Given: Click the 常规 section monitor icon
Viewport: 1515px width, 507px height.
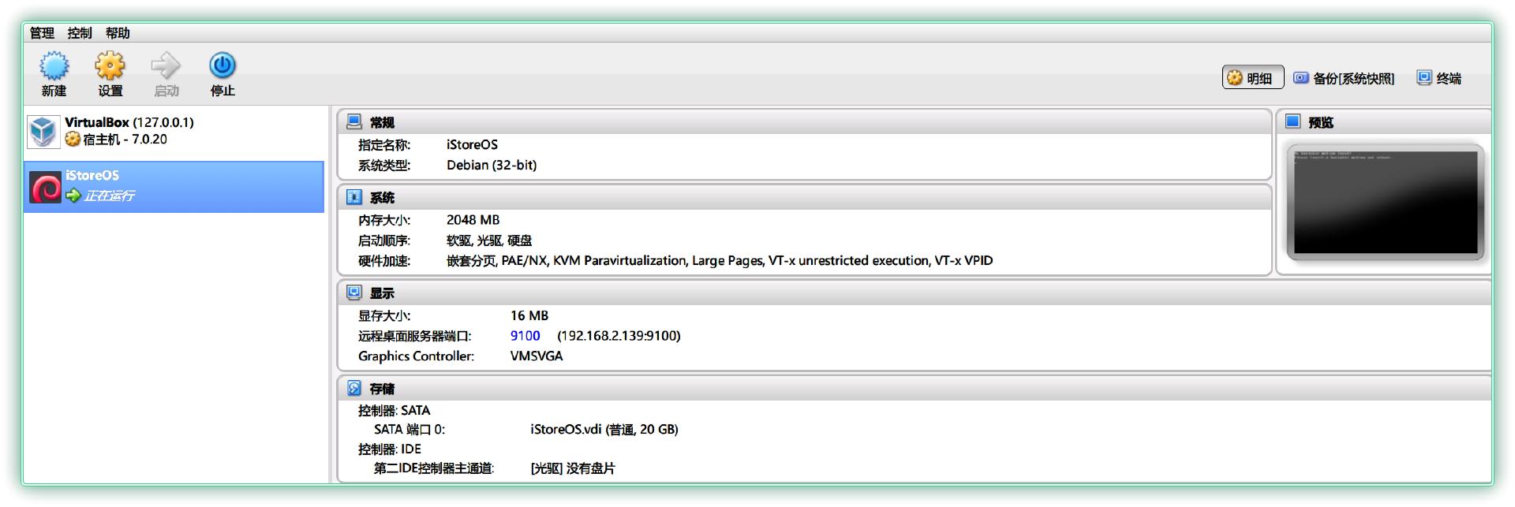Looking at the screenshot, I should (354, 122).
